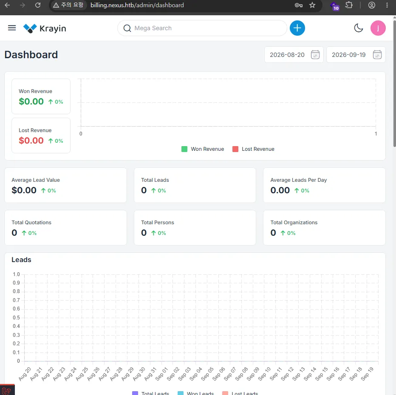Open the browser three-dot menu
This screenshot has width=396, height=395.
coord(387,5)
